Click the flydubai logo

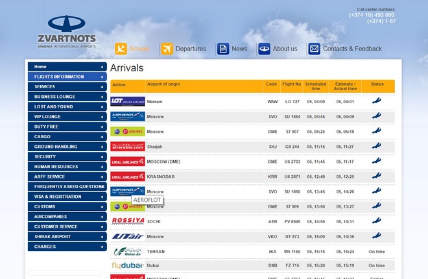tap(128, 265)
